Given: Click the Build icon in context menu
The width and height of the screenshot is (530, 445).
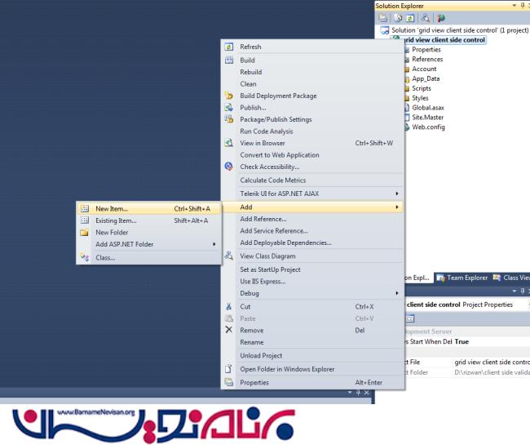Looking at the screenshot, I should coord(229,60).
